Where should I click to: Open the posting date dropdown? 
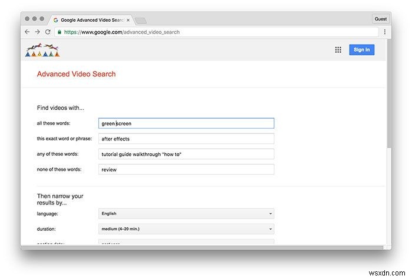[x=186, y=242]
